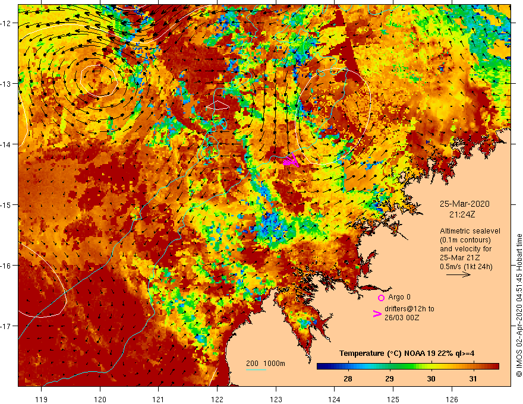Click the cyan 200 1000m isobath legend line

tap(256, 370)
